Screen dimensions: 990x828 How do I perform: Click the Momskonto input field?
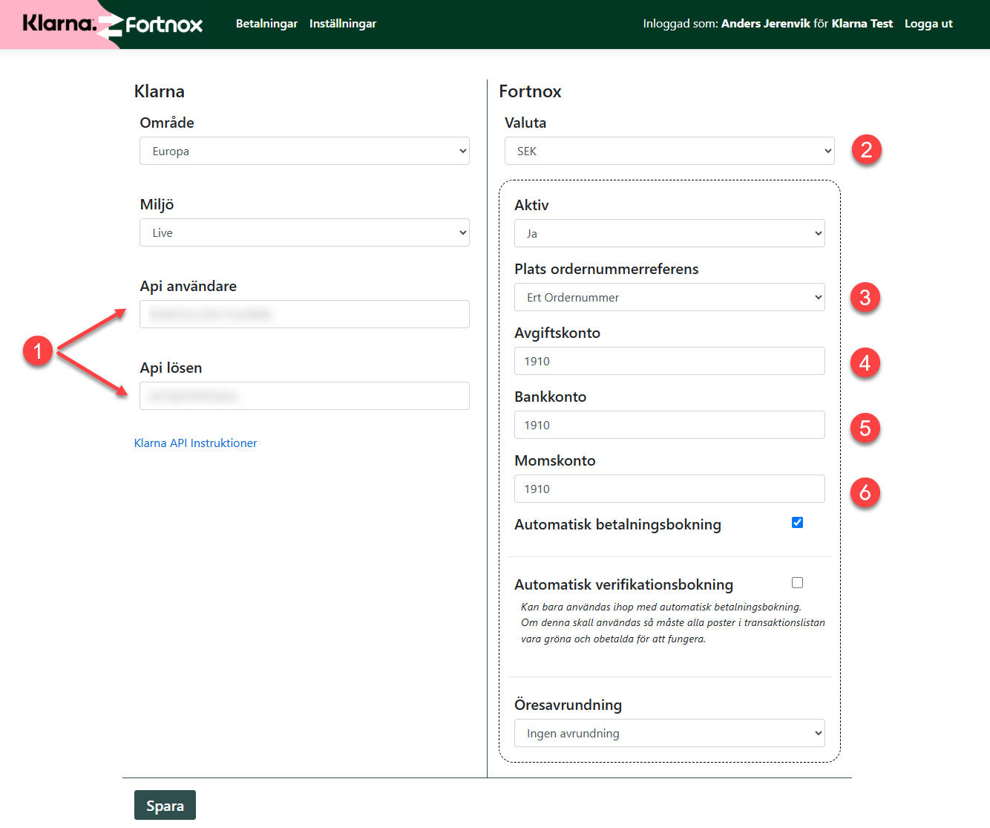point(669,489)
